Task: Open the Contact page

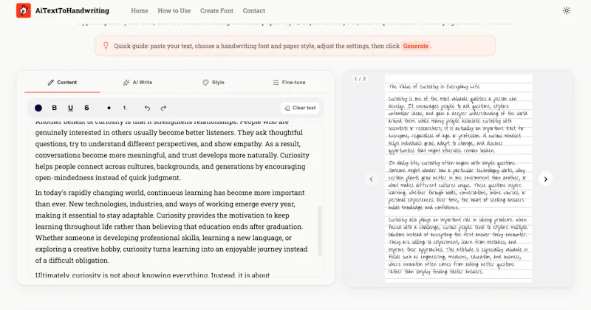Action: 253,10
